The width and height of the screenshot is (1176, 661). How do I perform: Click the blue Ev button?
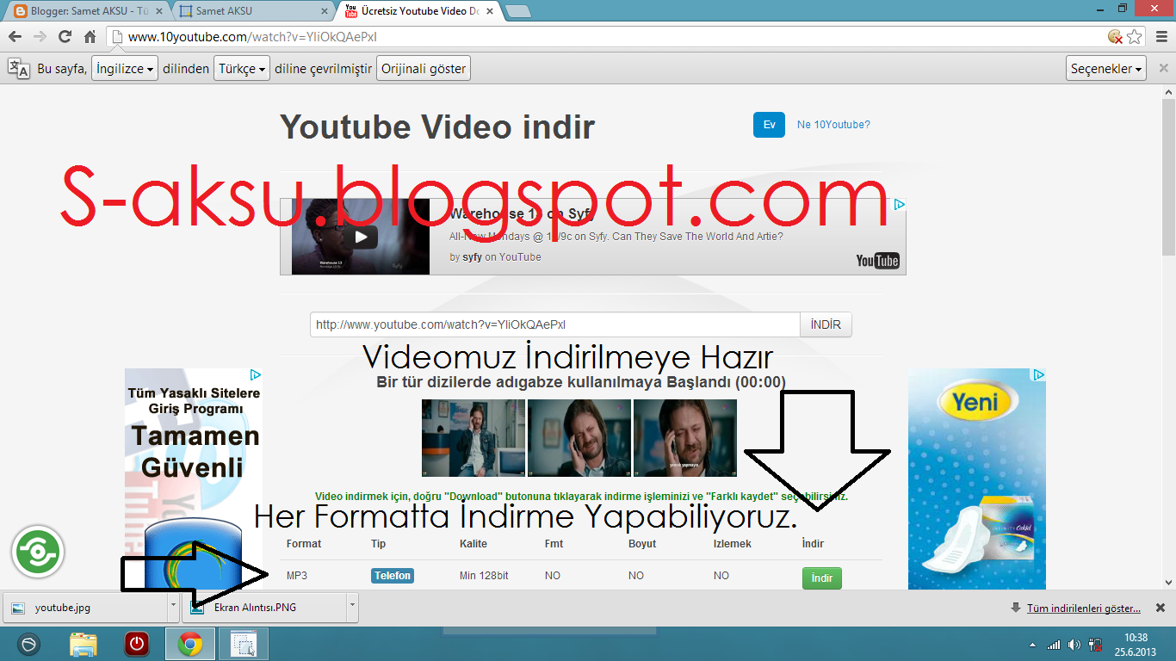tap(769, 125)
